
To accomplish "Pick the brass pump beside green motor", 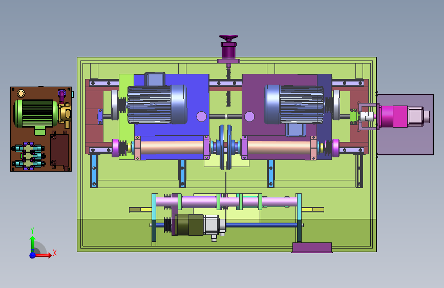I will pyautogui.click(x=65, y=114).
